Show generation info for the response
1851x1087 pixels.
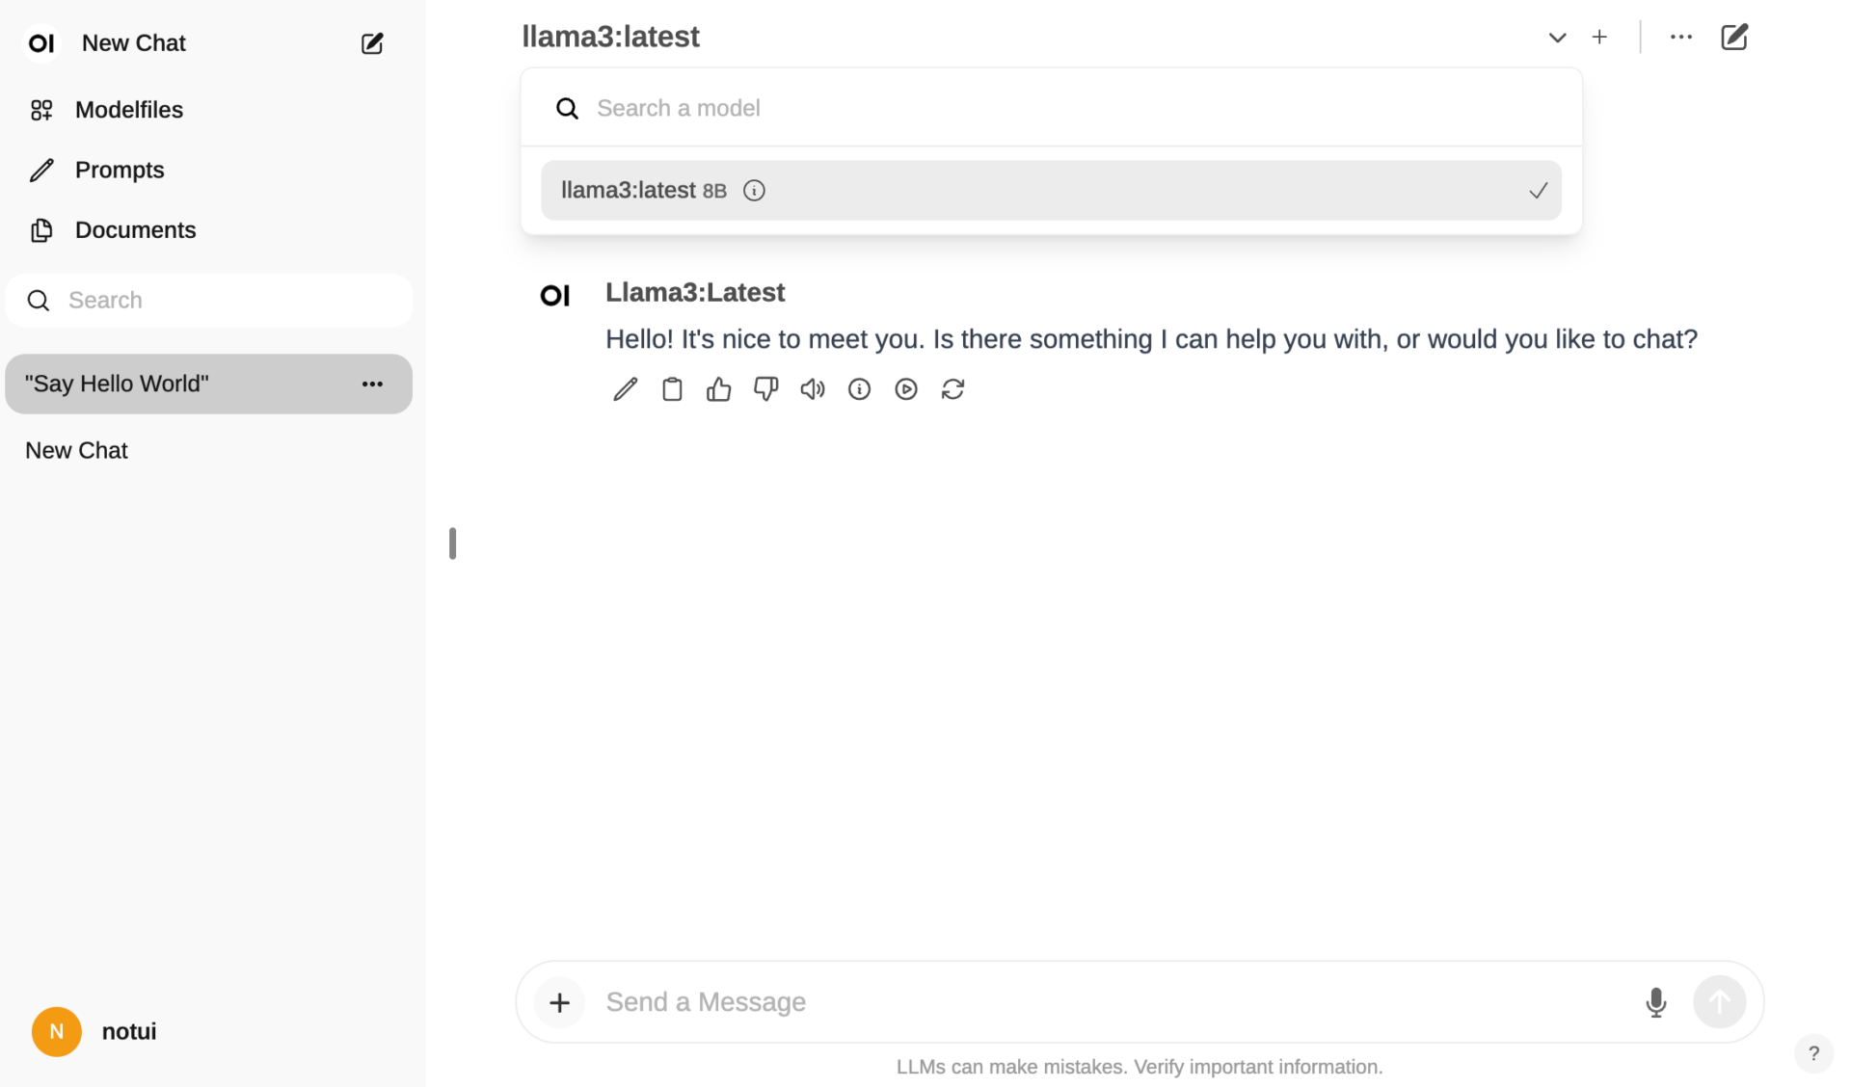click(x=859, y=389)
